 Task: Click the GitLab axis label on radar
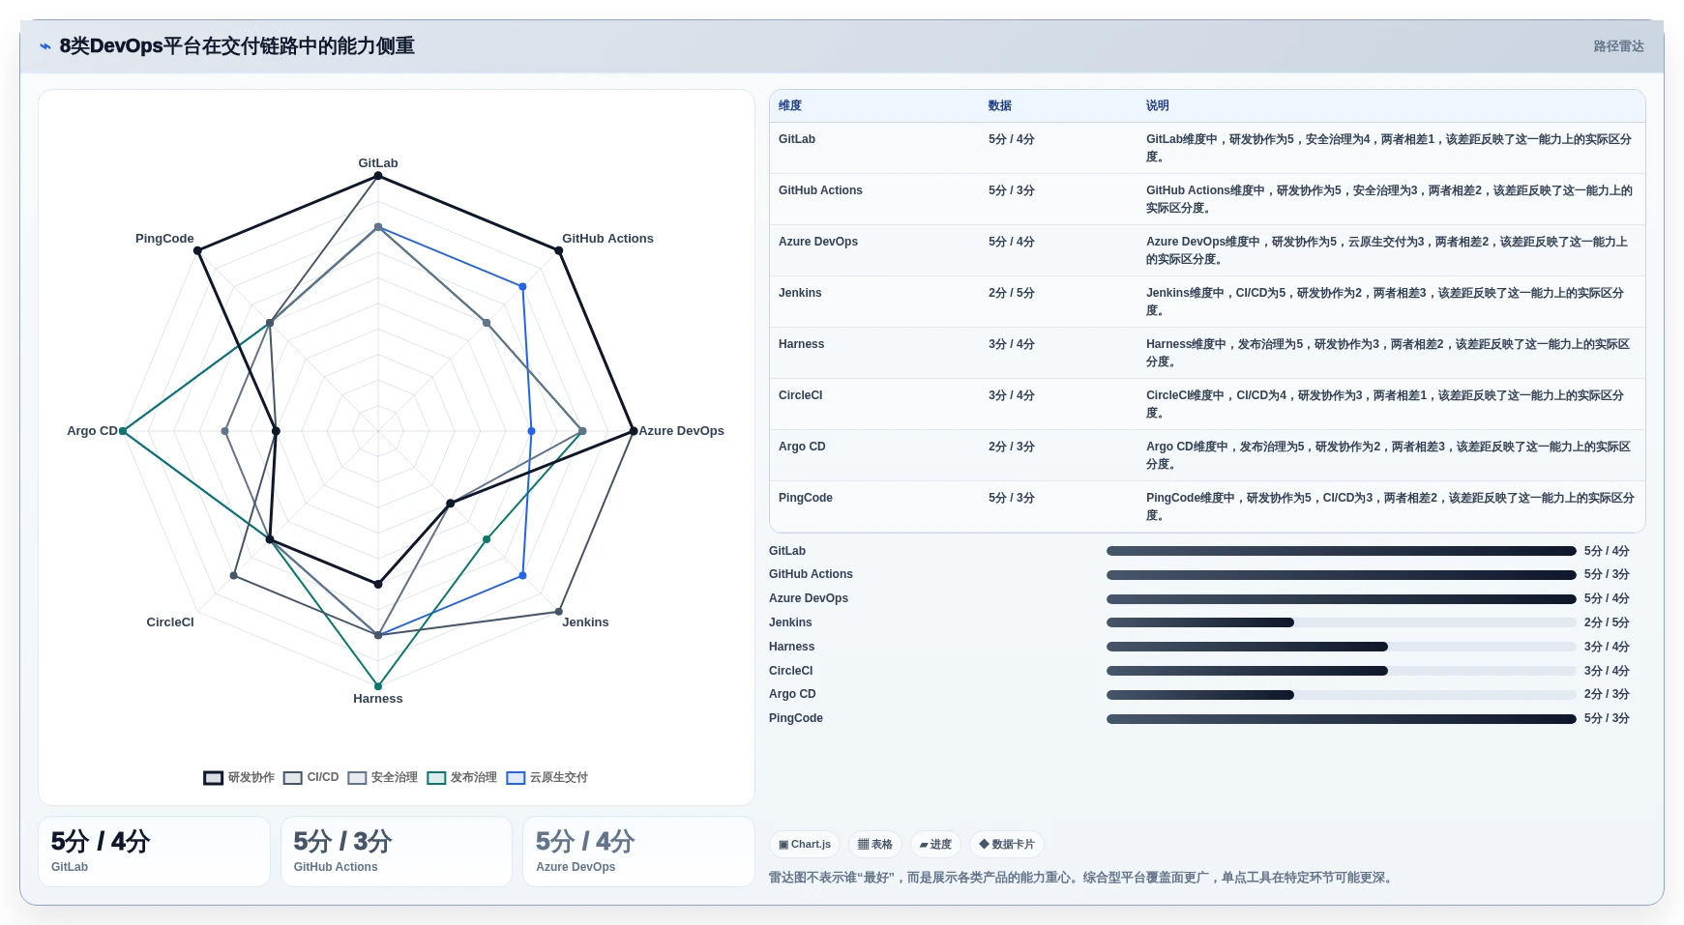(378, 163)
